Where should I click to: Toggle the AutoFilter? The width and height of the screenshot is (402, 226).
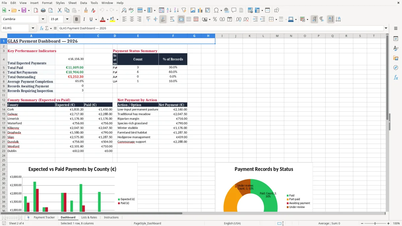pos(184,10)
